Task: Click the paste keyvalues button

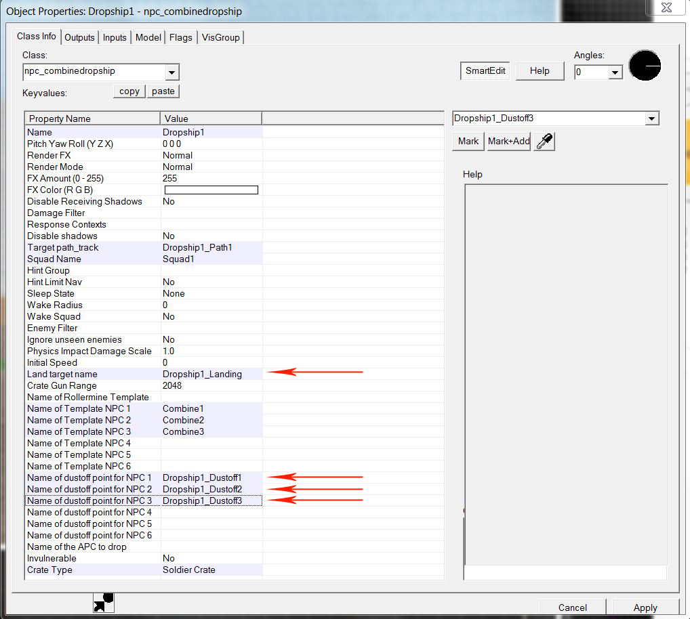Action: point(163,91)
